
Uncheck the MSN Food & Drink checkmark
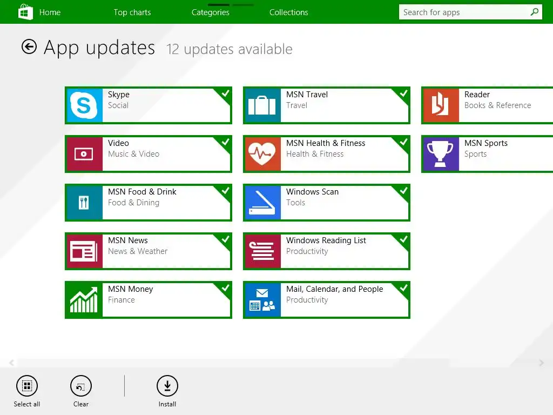click(x=225, y=191)
